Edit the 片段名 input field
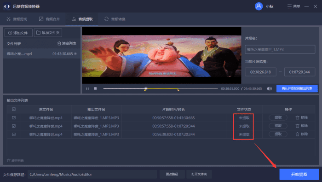This screenshot has height=182, width=322. 280,49
